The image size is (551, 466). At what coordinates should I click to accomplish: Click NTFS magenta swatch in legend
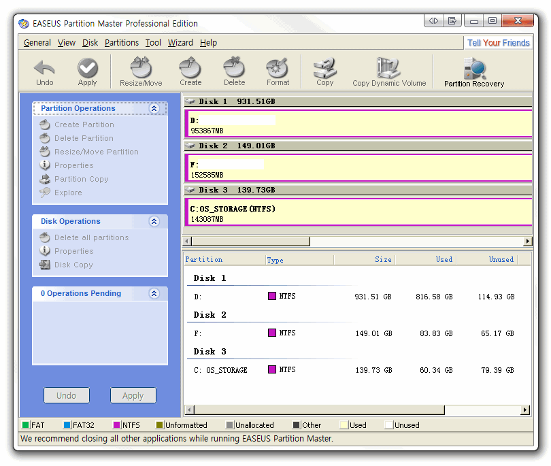[117, 425]
